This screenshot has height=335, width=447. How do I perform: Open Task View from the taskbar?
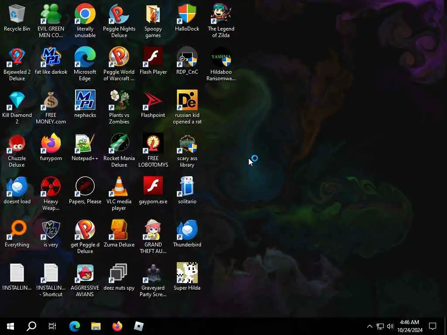[x=52, y=326]
